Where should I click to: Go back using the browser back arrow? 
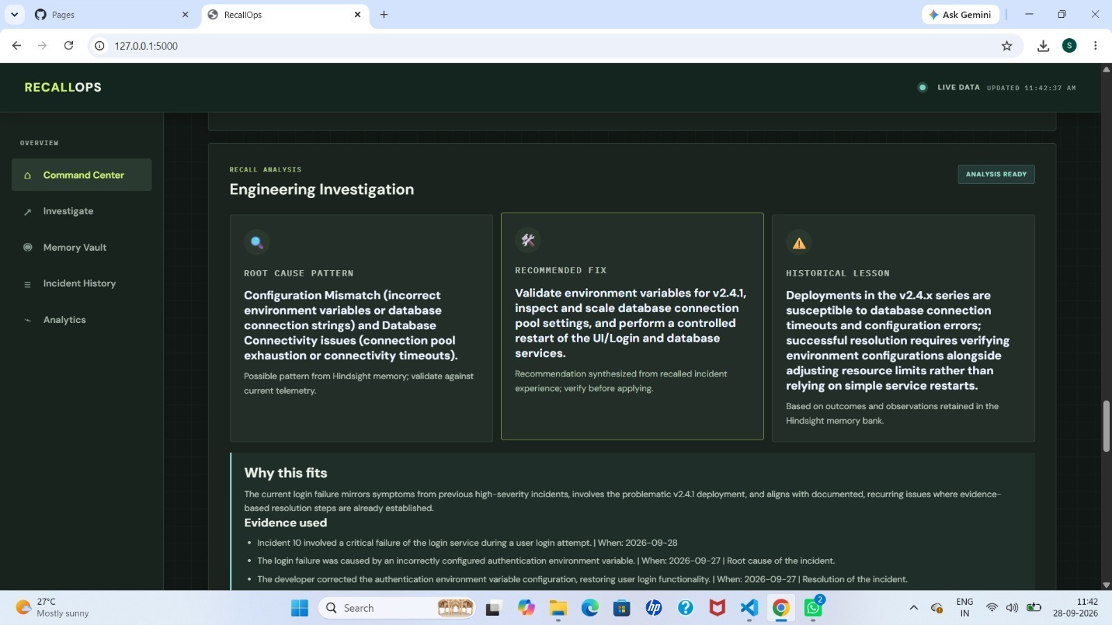[17, 46]
